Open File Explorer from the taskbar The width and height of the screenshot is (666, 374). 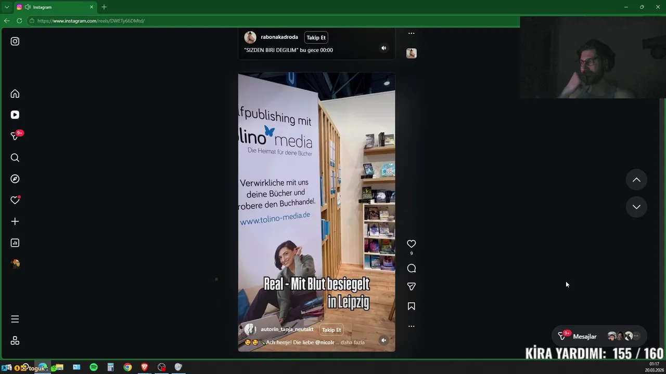[59, 367]
